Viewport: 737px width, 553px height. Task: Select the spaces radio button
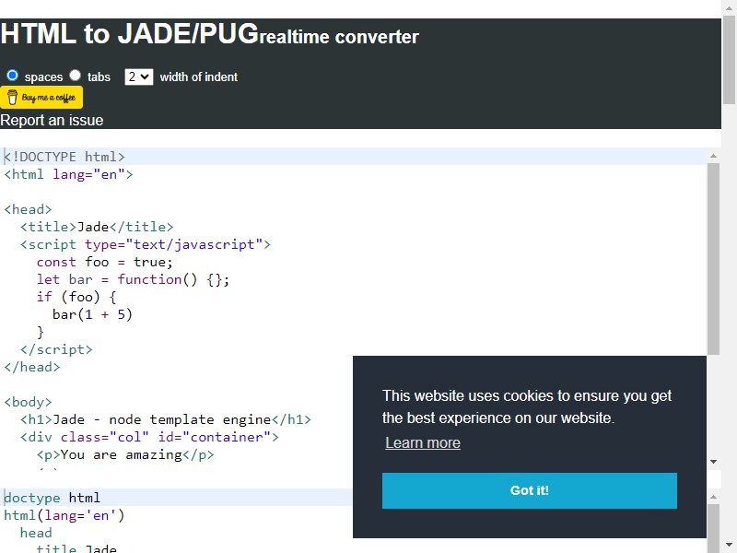(13, 76)
